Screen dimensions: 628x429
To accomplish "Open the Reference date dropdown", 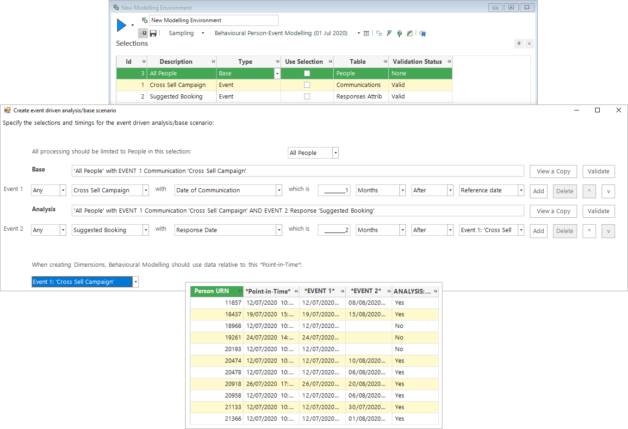I will click(521, 190).
